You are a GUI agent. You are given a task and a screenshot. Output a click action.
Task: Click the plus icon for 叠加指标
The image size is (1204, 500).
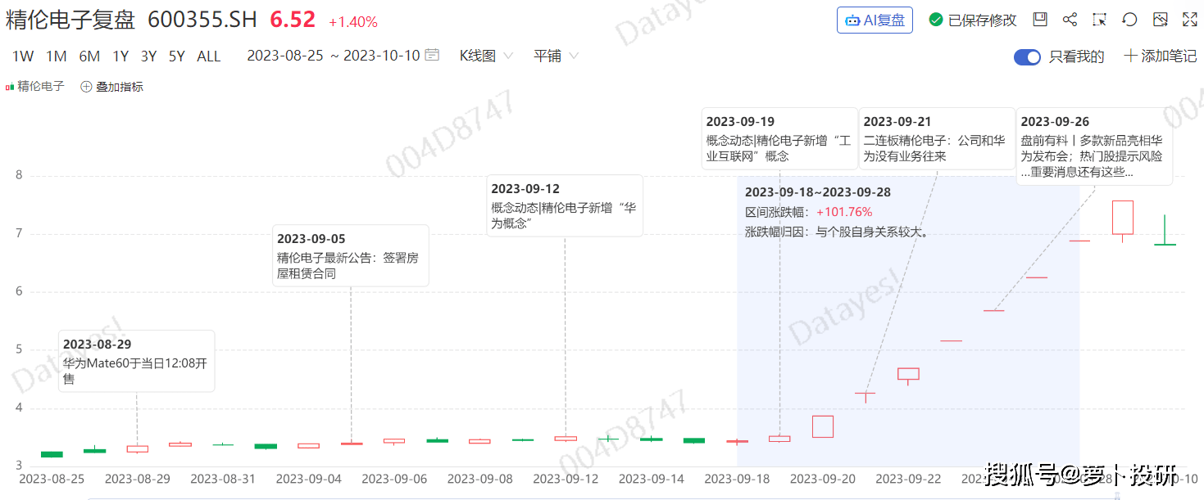coord(86,87)
